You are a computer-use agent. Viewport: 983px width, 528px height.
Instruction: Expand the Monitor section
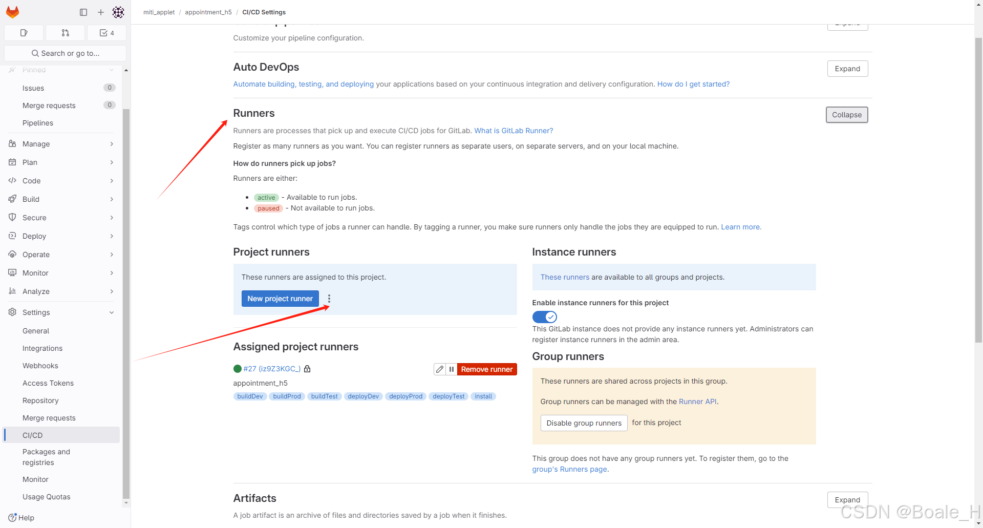[61, 273]
